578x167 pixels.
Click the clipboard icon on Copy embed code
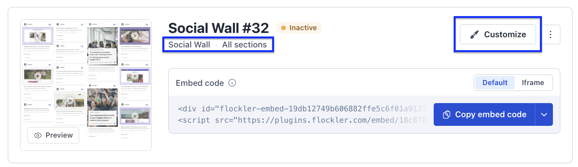point(446,115)
